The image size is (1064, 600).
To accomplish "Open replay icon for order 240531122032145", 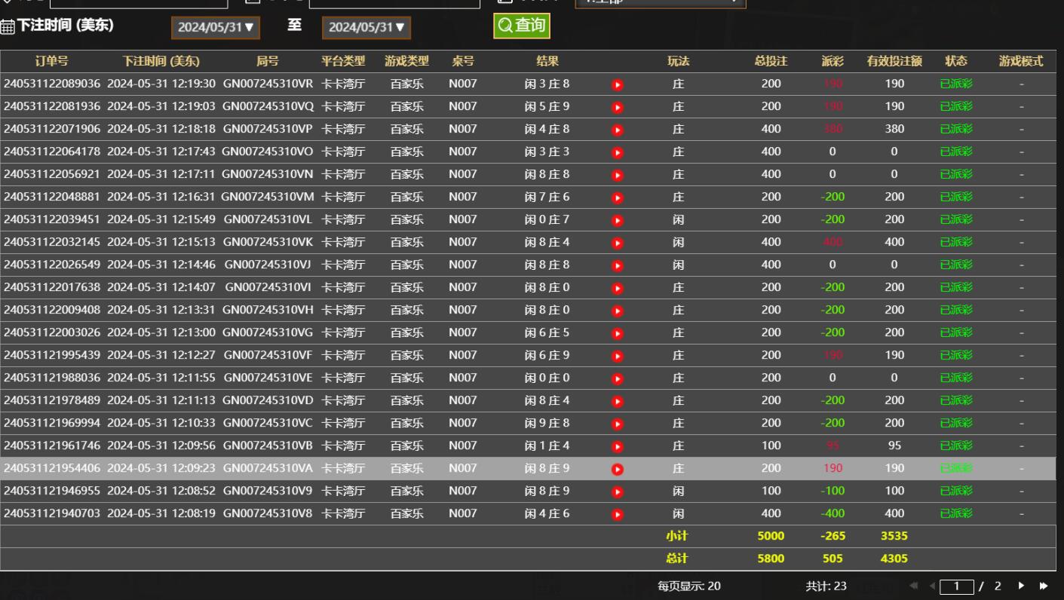I will click(618, 243).
